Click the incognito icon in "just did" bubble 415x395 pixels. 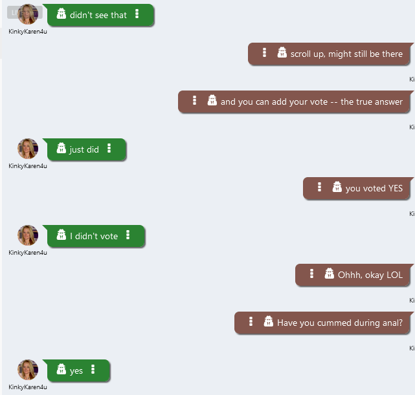(x=62, y=149)
